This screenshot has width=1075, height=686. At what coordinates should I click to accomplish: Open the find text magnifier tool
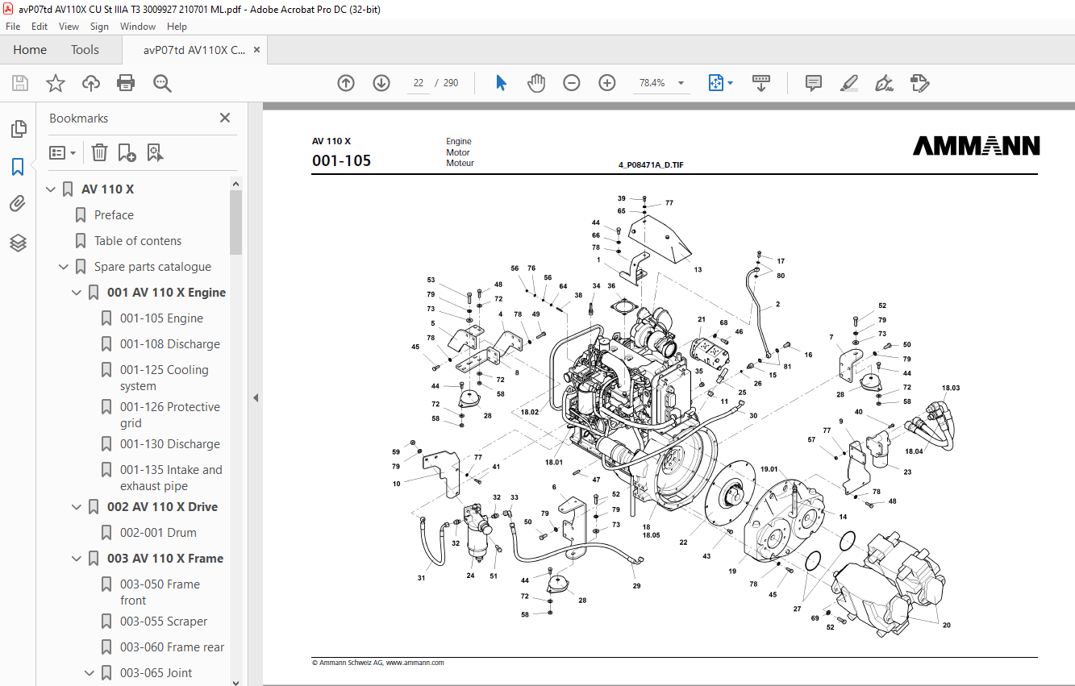click(x=162, y=83)
